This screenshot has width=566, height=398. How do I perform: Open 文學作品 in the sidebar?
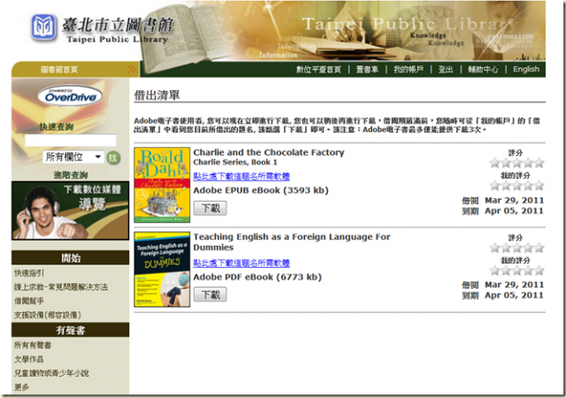[x=29, y=359]
